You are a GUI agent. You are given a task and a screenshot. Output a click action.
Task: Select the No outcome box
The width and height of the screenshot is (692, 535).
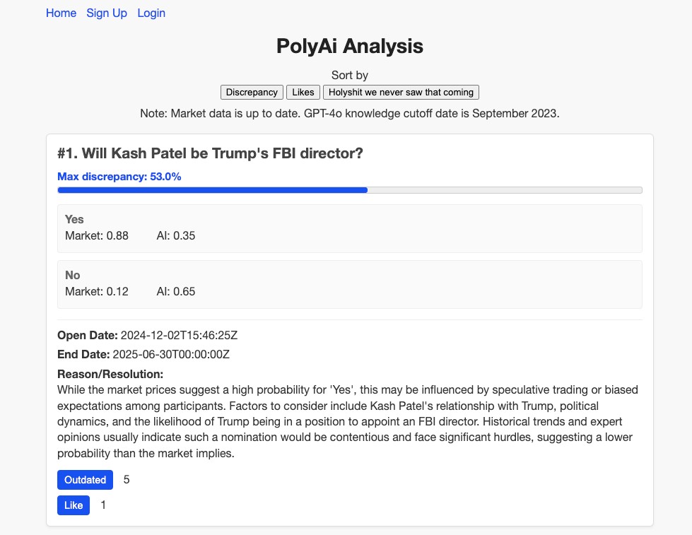coord(349,284)
